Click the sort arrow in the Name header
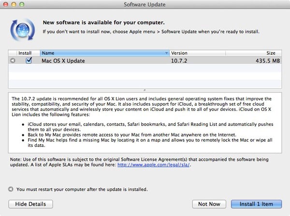The width and height of the screenshot is (290, 216). click(x=167, y=53)
